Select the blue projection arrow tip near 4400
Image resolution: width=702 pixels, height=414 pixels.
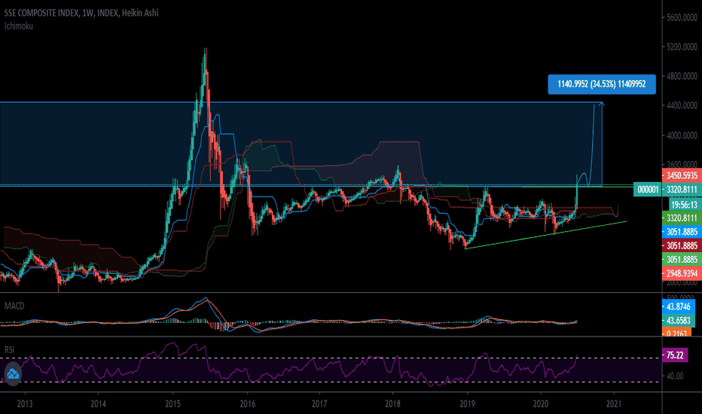pyautogui.click(x=602, y=105)
